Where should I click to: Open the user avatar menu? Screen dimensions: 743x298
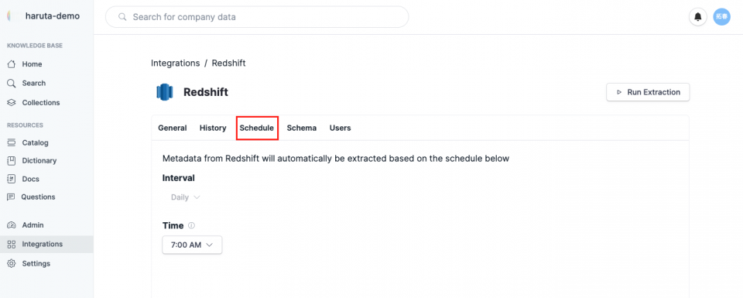[x=721, y=17]
